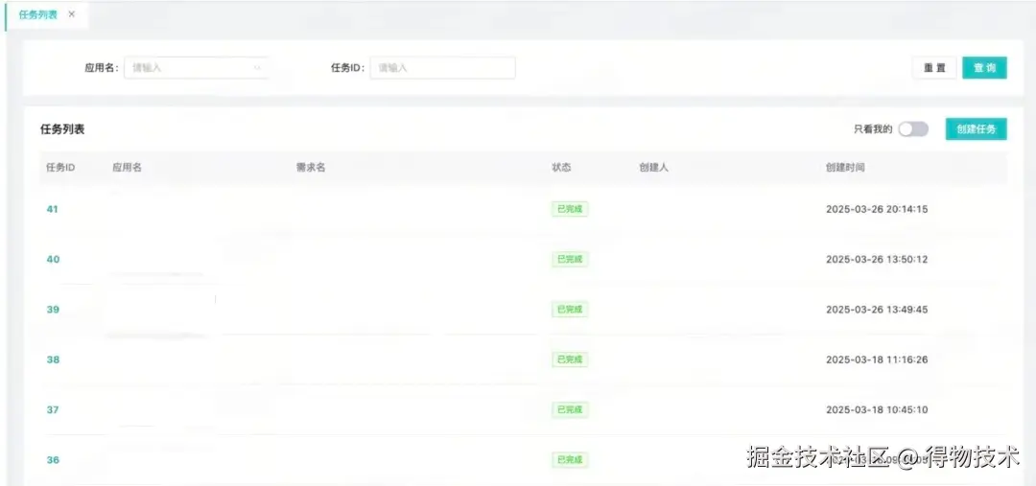Image resolution: width=1036 pixels, height=486 pixels.
Task: Open task ID 39 link
Action: click(x=53, y=310)
